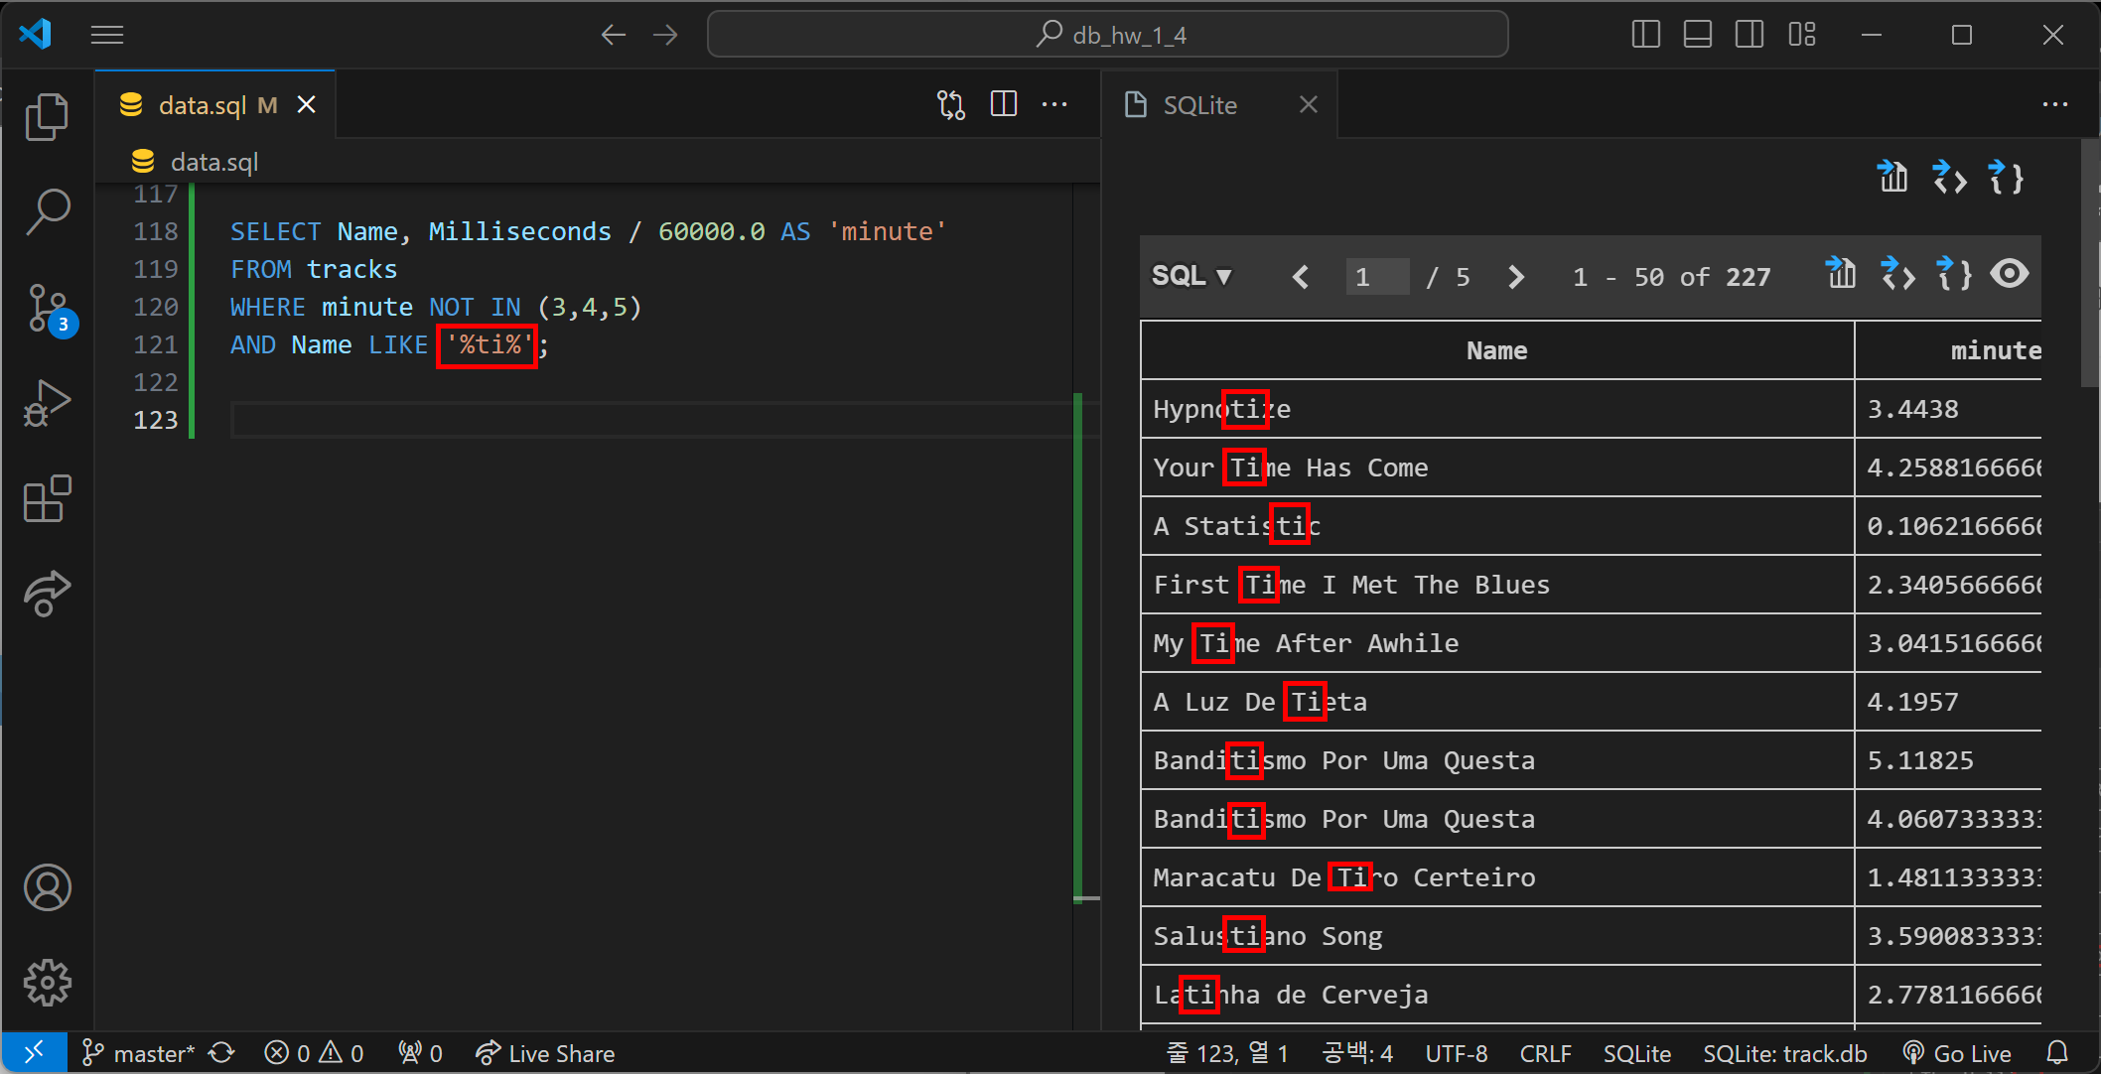Split the data.sql editor right
The image size is (2101, 1074).
click(1004, 104)
